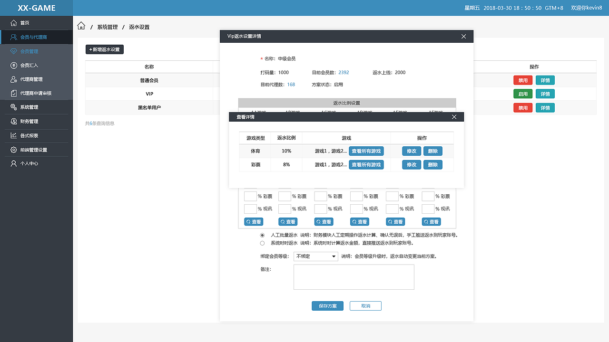Click the 打码量: 1000 text
Screen dimensions: 609x342
tap(275, 73)
